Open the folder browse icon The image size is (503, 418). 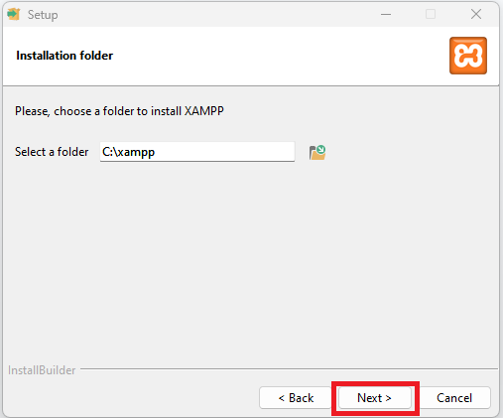pos(317,152)
